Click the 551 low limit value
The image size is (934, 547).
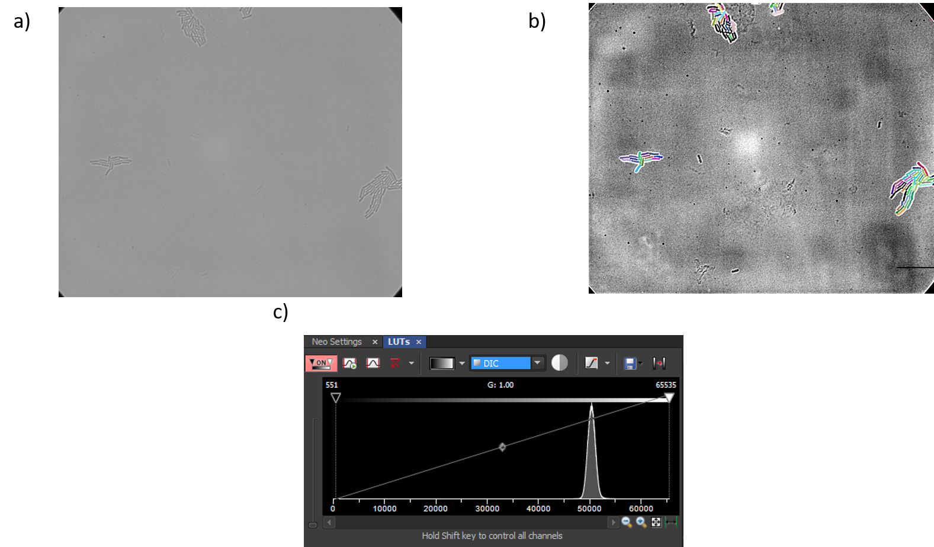[332, 385]
